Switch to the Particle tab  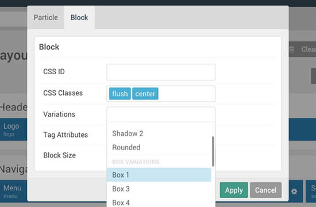point(46,18)
